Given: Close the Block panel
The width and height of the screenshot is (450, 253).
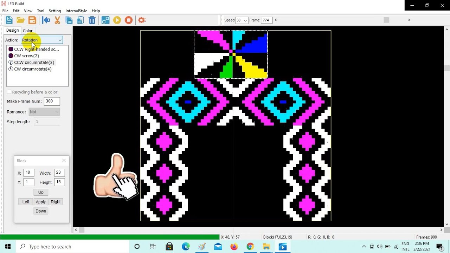Looking at the screenshot, I should pyautogui.click(x=64, y=161).
